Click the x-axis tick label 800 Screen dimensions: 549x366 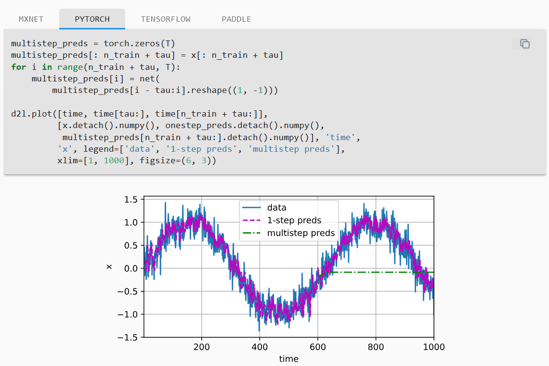(376, 347)
